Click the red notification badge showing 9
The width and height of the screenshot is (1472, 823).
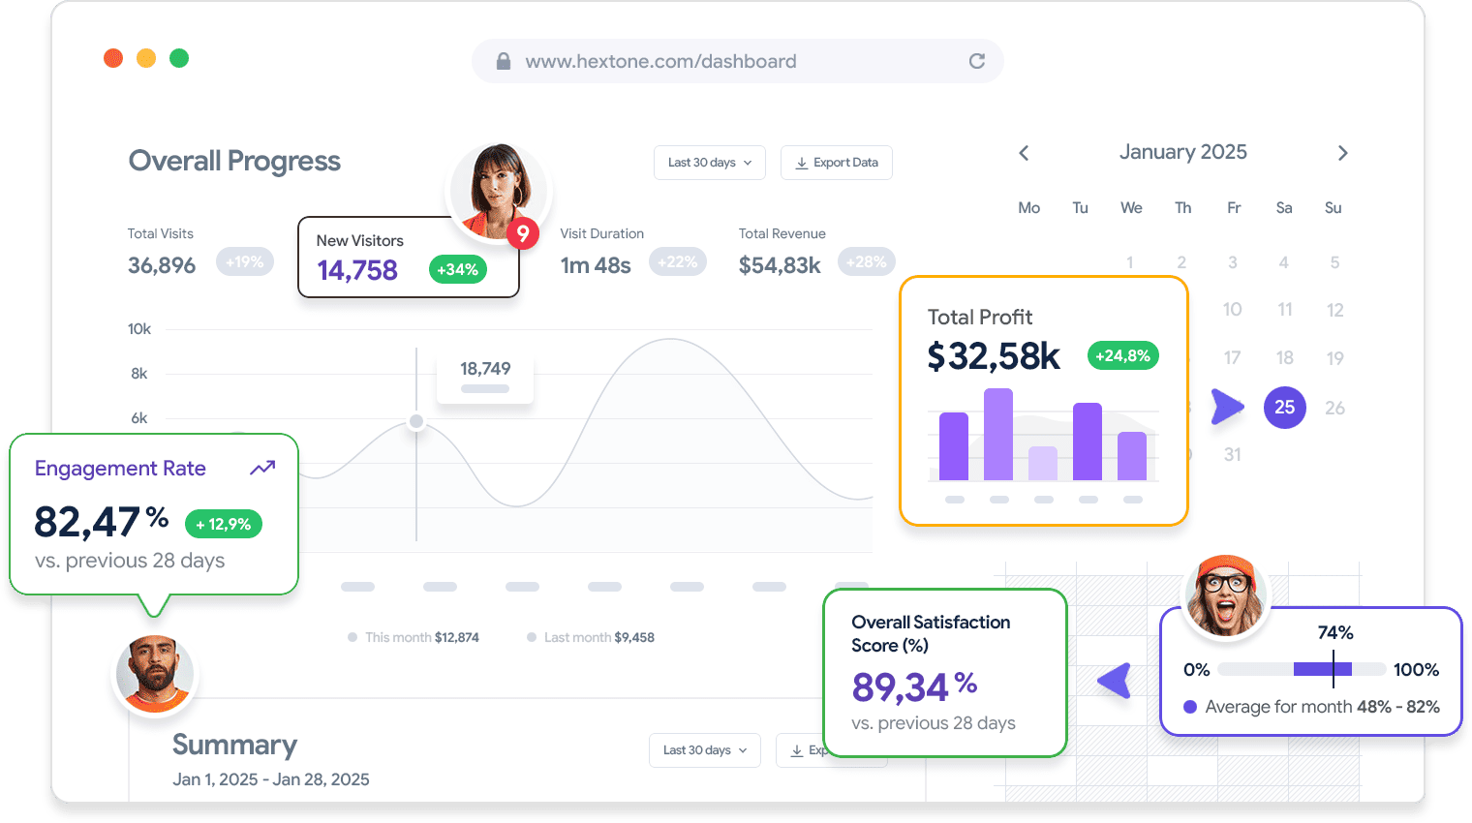(x=523, y=233)
